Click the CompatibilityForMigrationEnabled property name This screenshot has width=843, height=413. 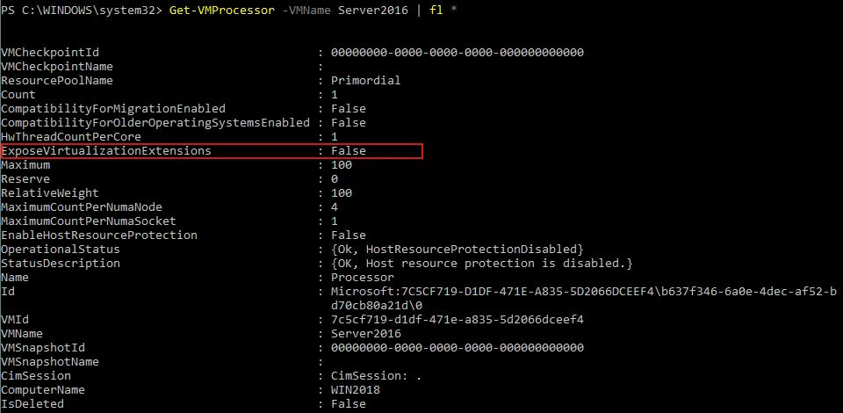[x=113, y=109]
